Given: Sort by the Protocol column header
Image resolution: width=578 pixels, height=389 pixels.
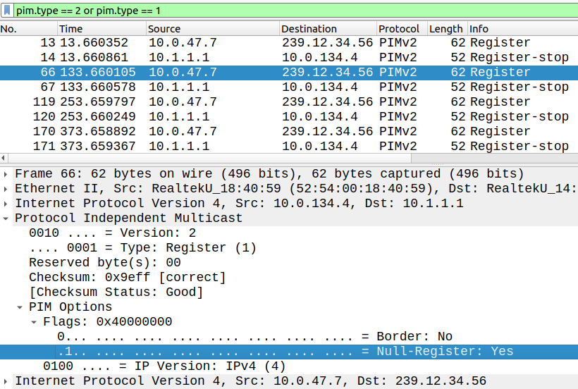Looking at the screenshot, I should 402,29.
